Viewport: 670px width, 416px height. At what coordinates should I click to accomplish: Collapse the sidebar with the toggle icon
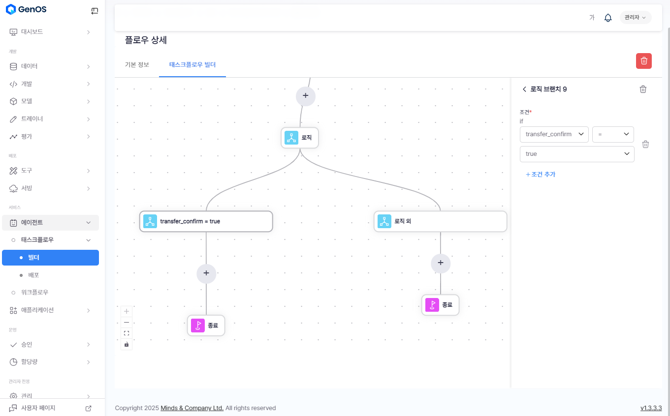click(x=95, y=11)
